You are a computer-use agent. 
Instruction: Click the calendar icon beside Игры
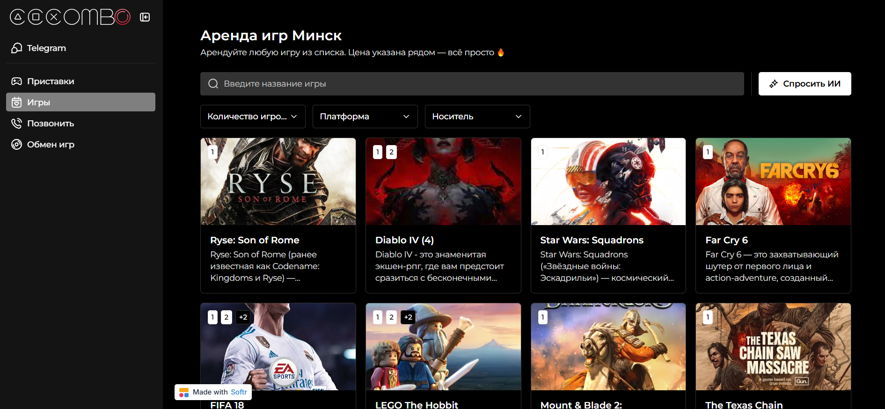(17, 102)
